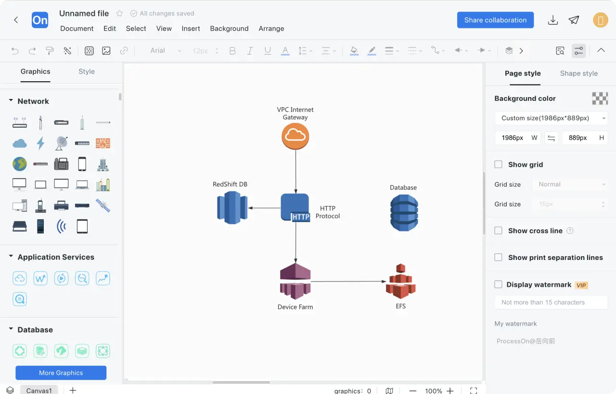616x394 pixels.
Task: Click the download icon
Action: tap(553, 20)
